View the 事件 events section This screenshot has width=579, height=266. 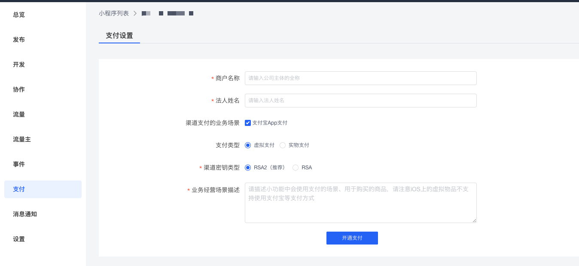tap(19, 164)
